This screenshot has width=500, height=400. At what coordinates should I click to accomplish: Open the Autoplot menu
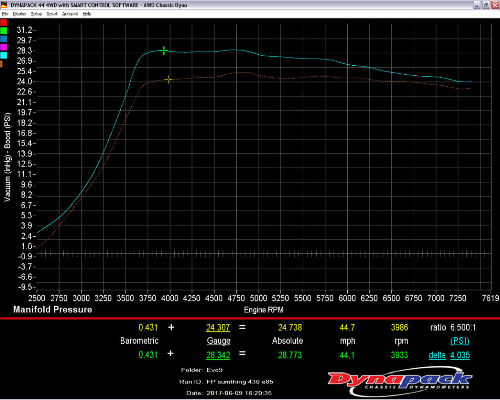pos(70,14)
